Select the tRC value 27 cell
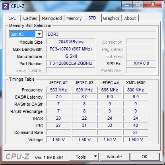Screen dimensions: 165x165 [x=58, y=125]
